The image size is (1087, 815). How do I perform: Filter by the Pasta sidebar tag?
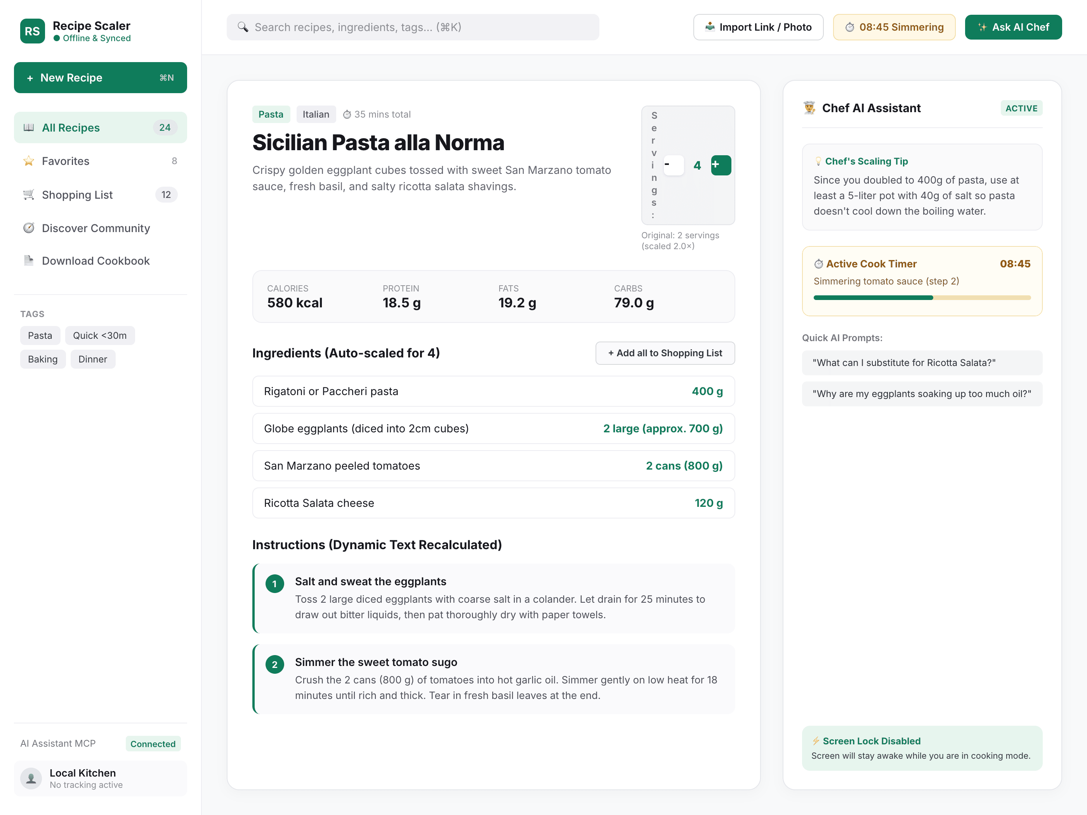point(40,336)
